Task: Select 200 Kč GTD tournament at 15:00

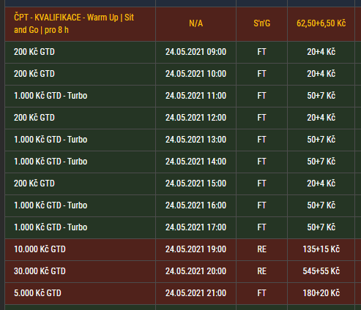Action: (x=34, y=184)
